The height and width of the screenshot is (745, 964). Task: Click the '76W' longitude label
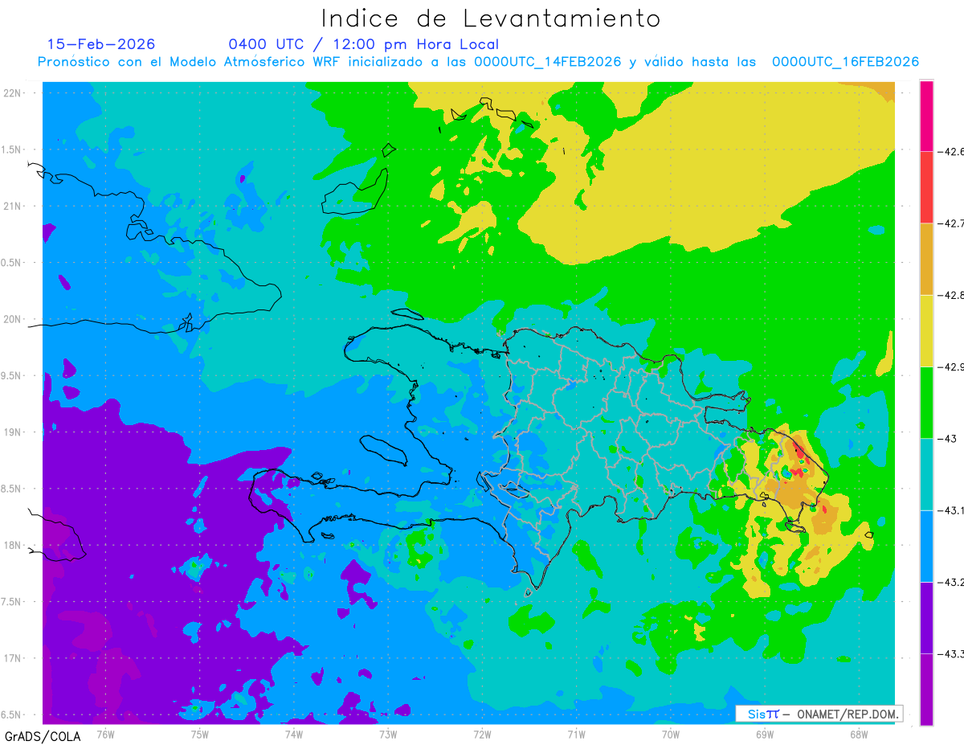[x=105, y=734]
